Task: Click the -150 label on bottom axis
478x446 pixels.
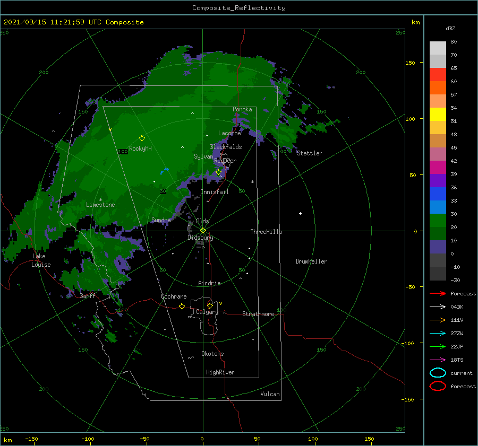Action: [31, 439]
